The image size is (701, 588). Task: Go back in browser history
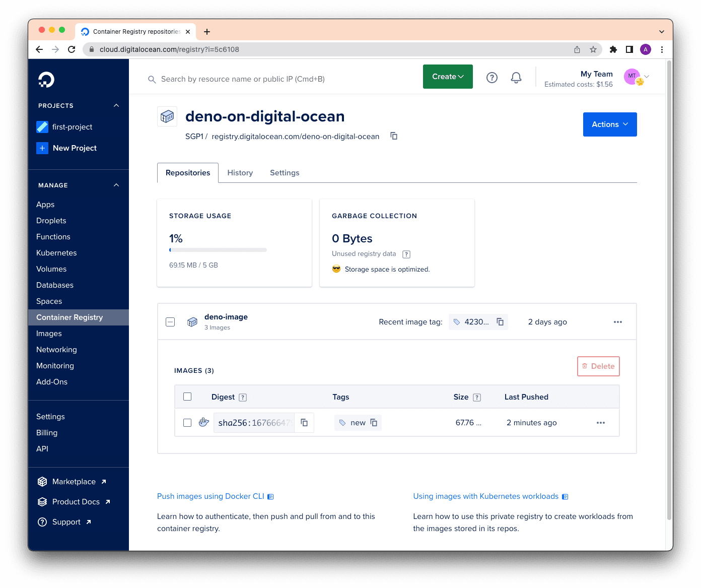click(39, 49)
